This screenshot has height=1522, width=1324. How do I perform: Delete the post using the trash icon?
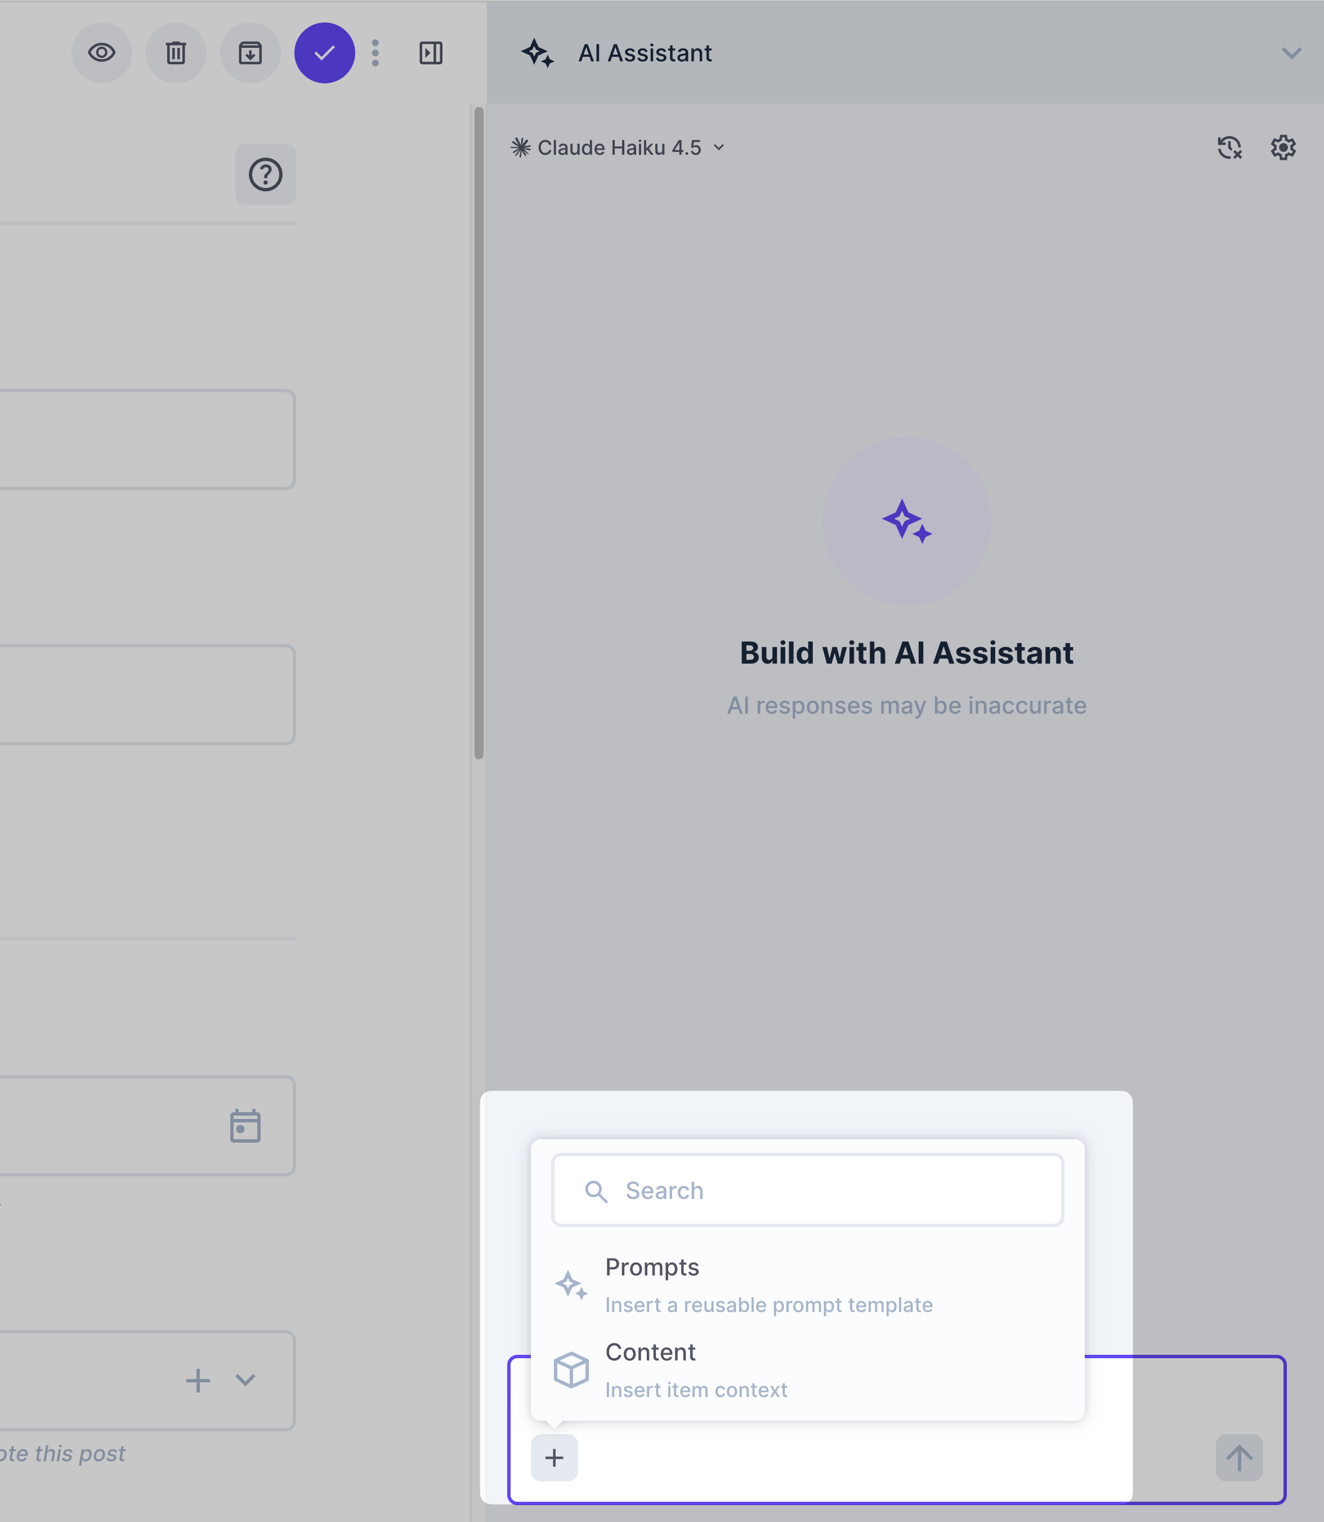click(x=176, y=52)
